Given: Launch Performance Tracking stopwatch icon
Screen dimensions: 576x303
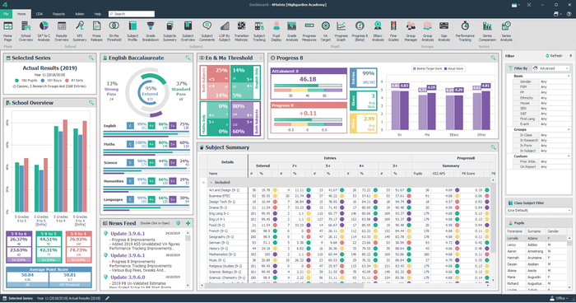Looking at the screenshot, I should [x=465, y=31].
